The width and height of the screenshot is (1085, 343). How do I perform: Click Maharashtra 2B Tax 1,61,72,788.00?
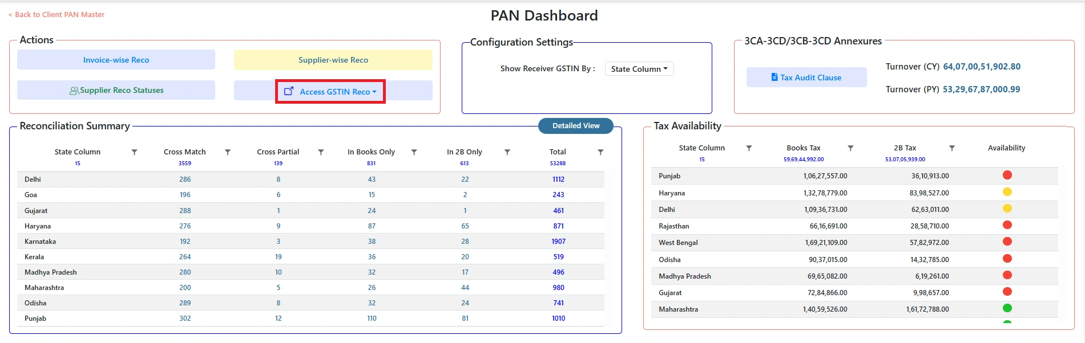click(x=927, y=309)
